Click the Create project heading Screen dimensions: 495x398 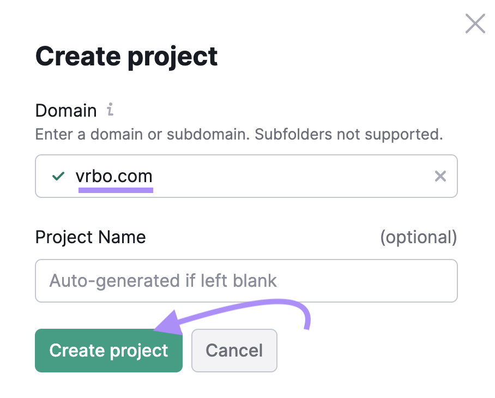pos(126,56)
